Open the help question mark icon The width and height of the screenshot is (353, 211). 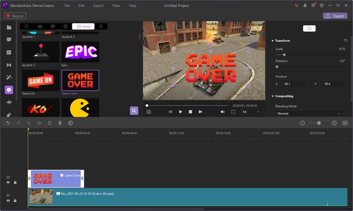[322, 5]
